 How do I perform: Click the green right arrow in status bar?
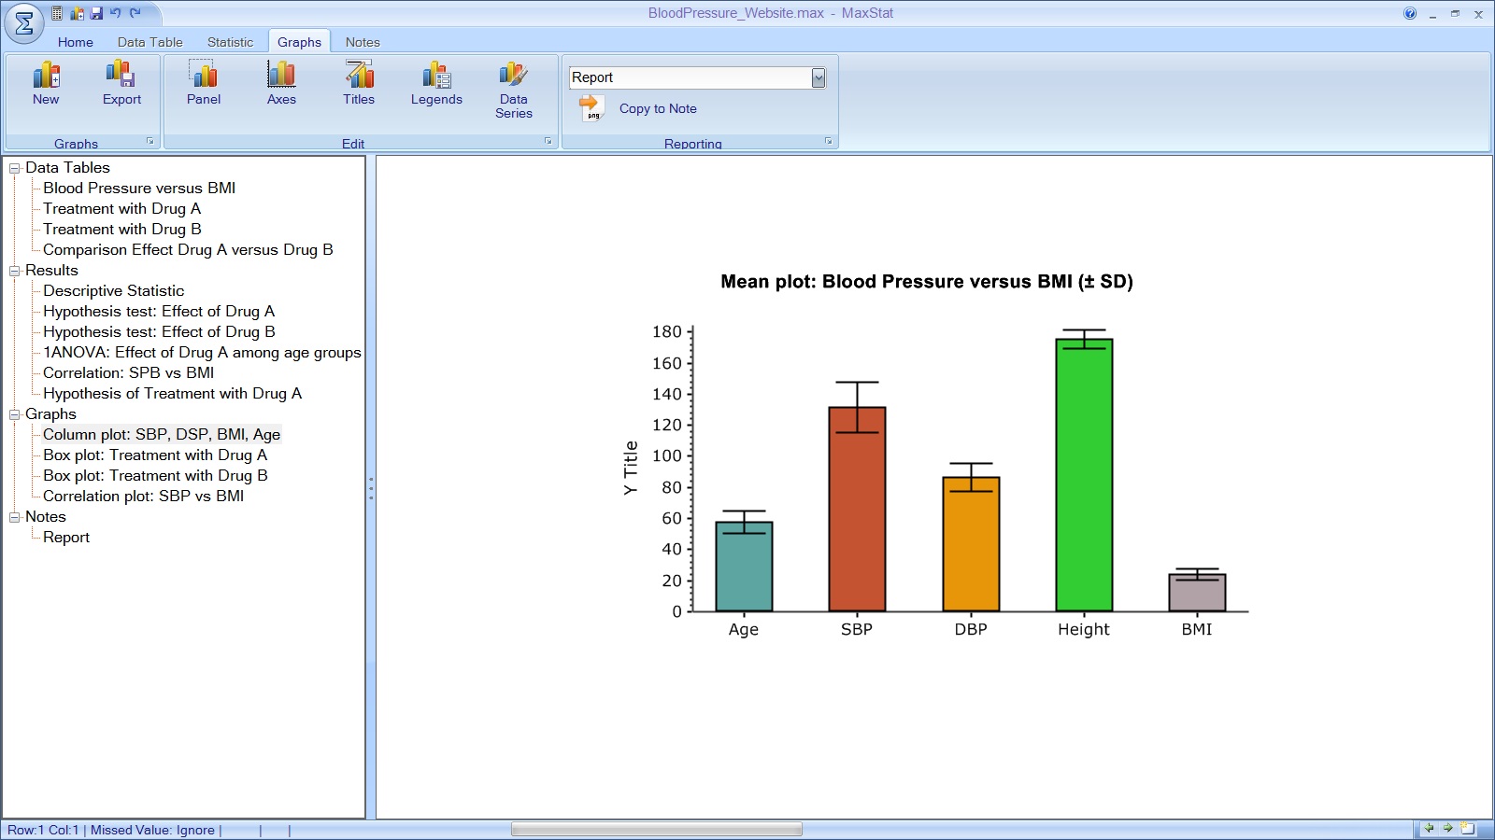coord(1447,829)
